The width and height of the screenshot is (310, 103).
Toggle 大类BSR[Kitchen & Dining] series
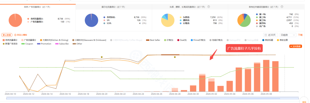(54, 40)
